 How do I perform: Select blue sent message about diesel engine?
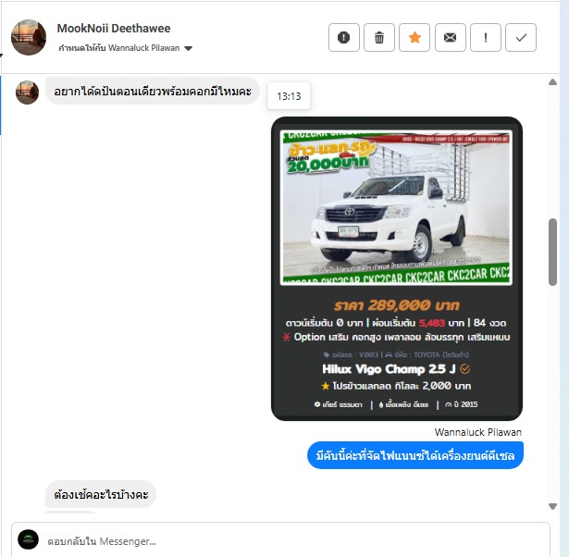(415, 455)
